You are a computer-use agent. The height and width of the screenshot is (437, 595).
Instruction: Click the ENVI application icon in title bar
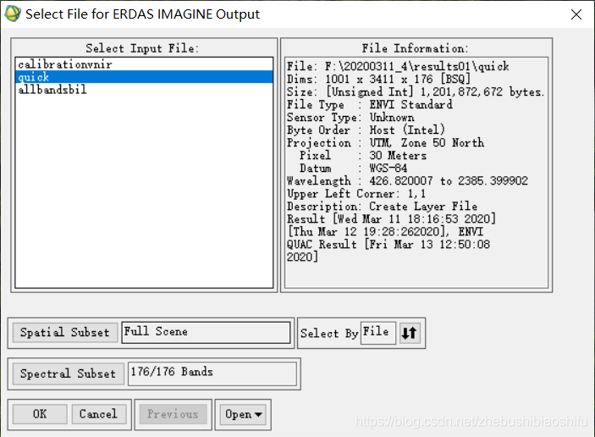(x=12, y=14)
